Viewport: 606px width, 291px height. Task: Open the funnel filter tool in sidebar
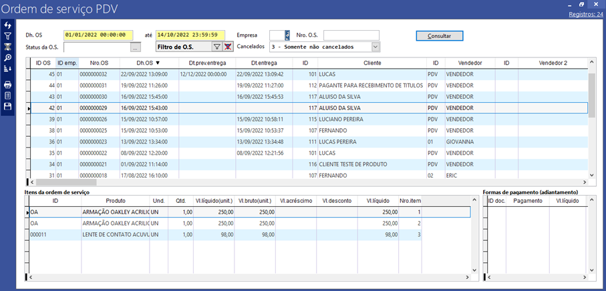tap(7, 36)
